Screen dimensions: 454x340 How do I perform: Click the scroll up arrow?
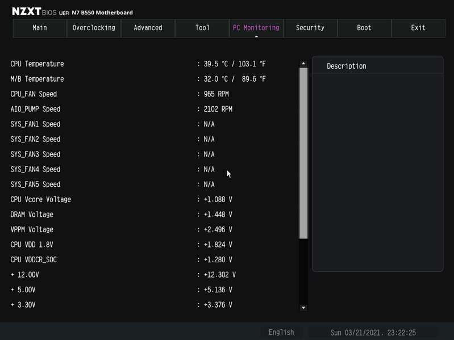coord(303,64)
